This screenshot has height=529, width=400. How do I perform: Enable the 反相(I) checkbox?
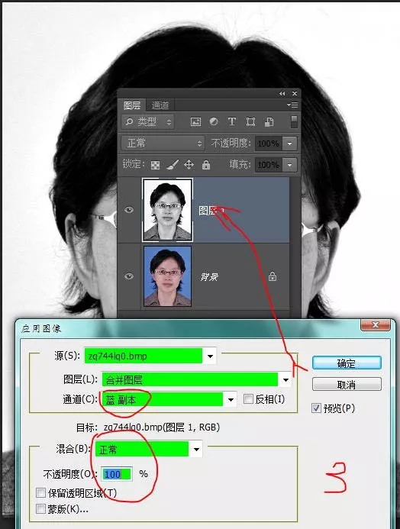(248, 399)
